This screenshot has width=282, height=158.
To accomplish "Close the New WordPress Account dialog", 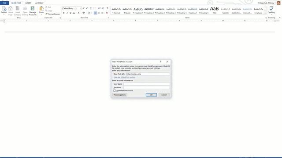I will tap(167, 61).
